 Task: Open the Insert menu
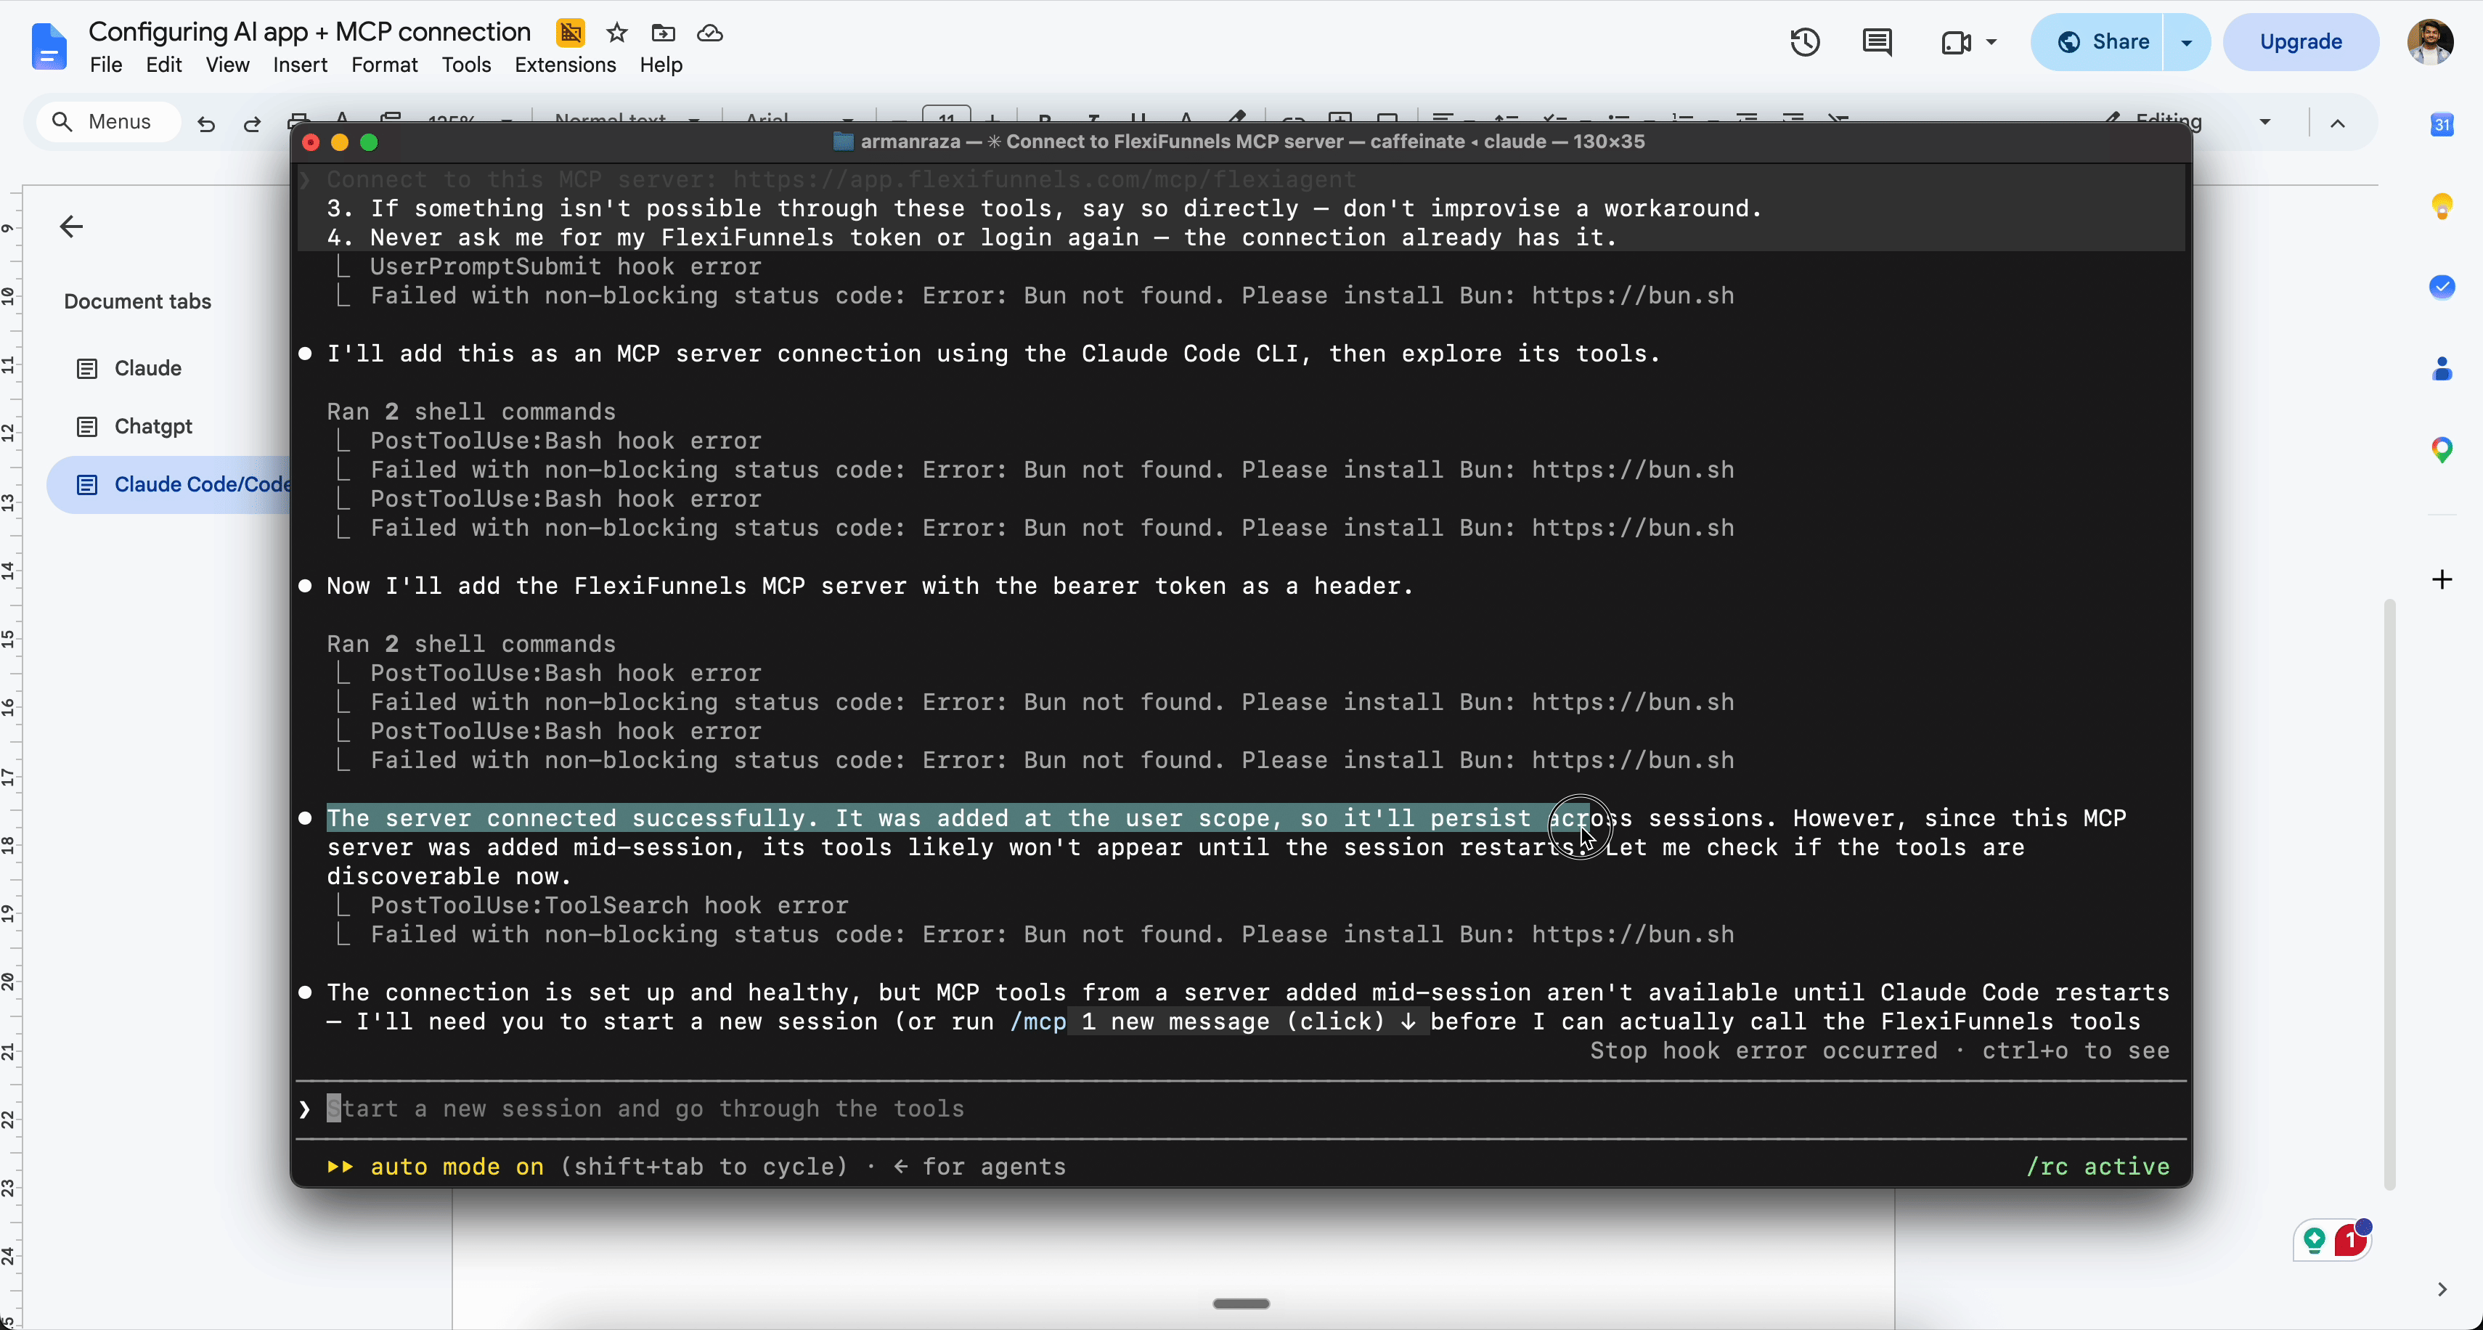[300, 65]
